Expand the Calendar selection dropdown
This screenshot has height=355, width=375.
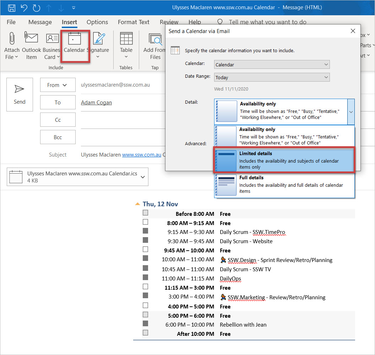[272, 65]
